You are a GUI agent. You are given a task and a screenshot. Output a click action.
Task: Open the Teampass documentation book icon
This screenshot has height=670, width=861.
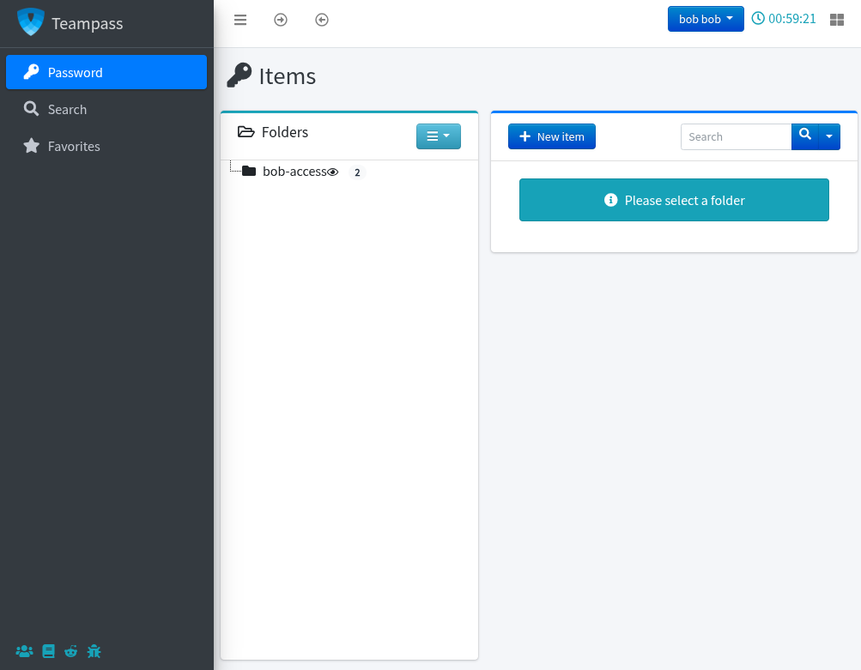[x=47, y=651]
